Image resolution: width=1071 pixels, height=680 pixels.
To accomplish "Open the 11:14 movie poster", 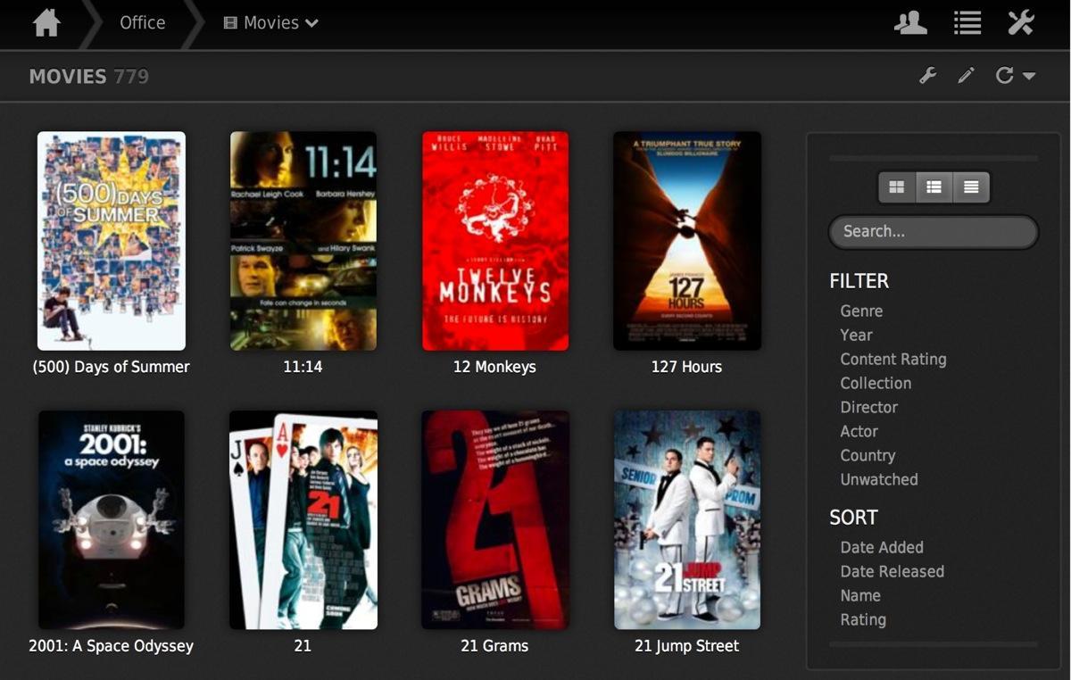I will click(x=303, y=241).
